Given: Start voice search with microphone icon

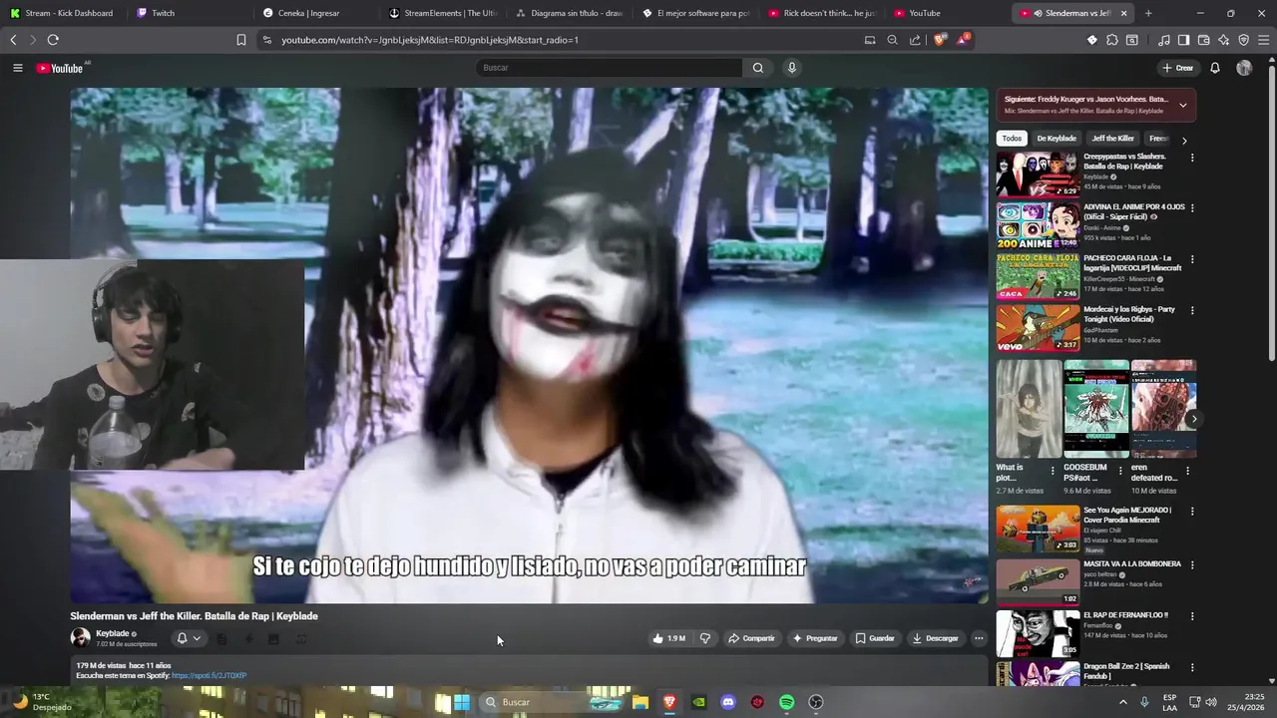Looking at the screenshot, I should (x=792, y=68).
